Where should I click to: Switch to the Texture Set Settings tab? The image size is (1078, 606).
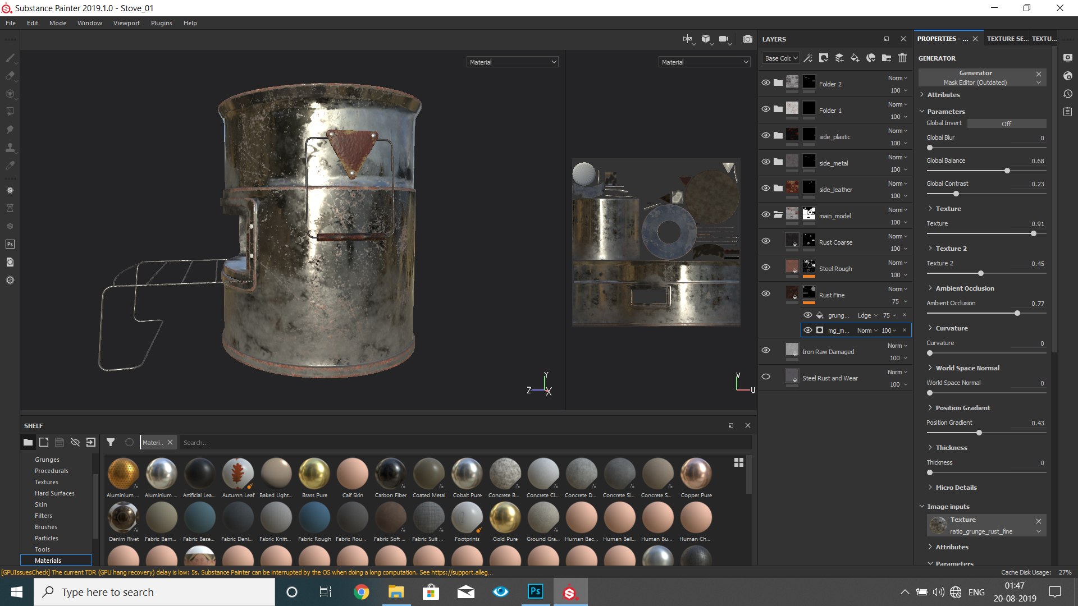tap(1007, 39)
